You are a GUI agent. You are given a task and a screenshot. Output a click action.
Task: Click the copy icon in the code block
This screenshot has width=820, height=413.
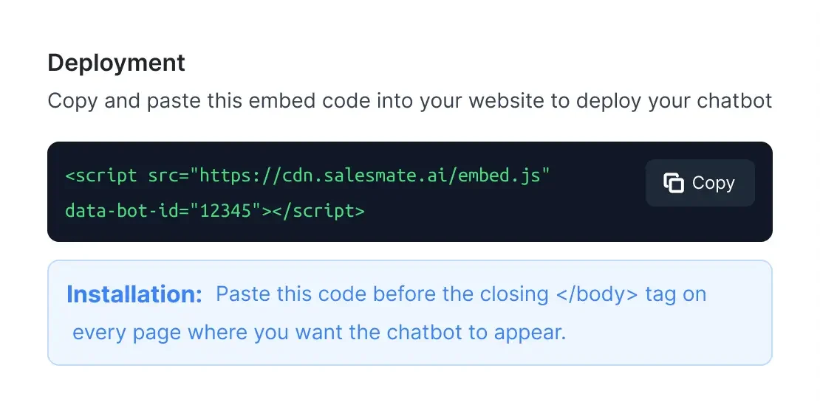tap(673, 183)
